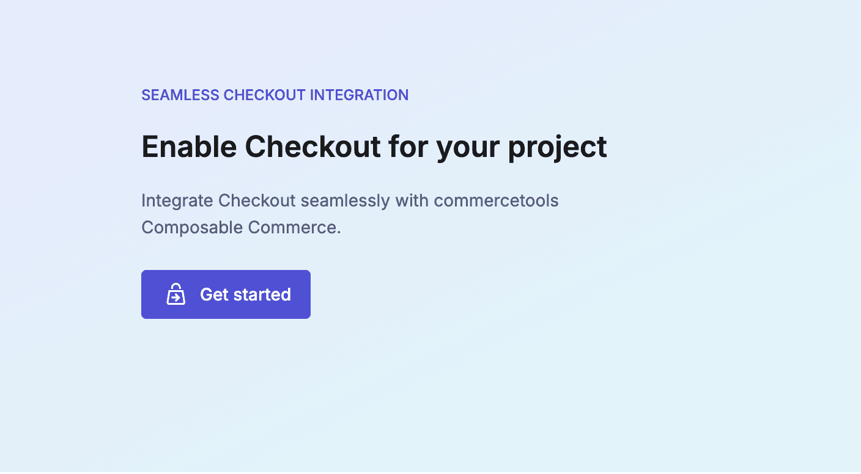Click the arrow symbol inside the bag icon
Viewport: 861px width, 474px height.
pyautogui.click(x=176, y=297)
